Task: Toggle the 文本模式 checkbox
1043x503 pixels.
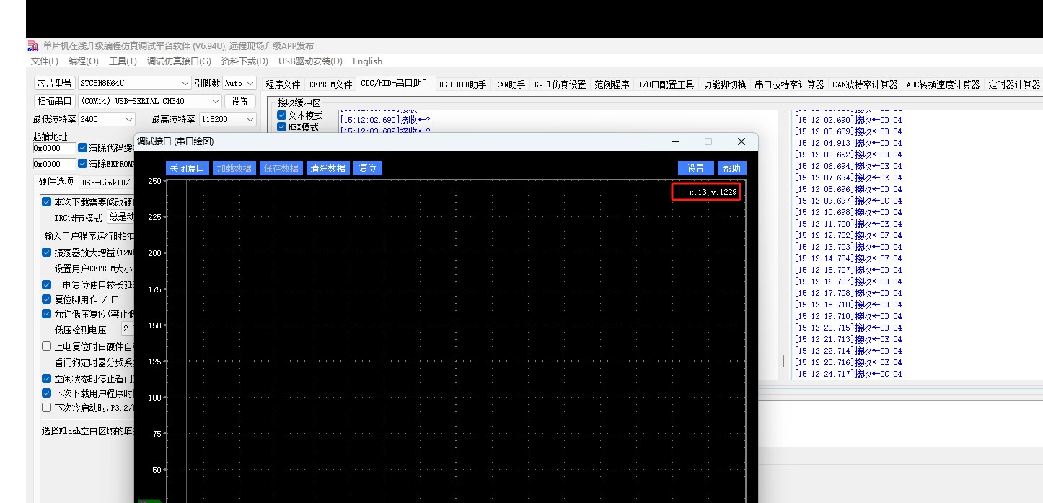Action: (x=282, y=115)
